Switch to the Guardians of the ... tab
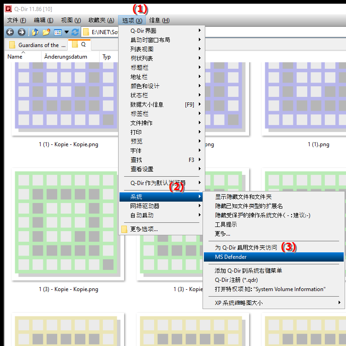 click(x=36, y=45)
